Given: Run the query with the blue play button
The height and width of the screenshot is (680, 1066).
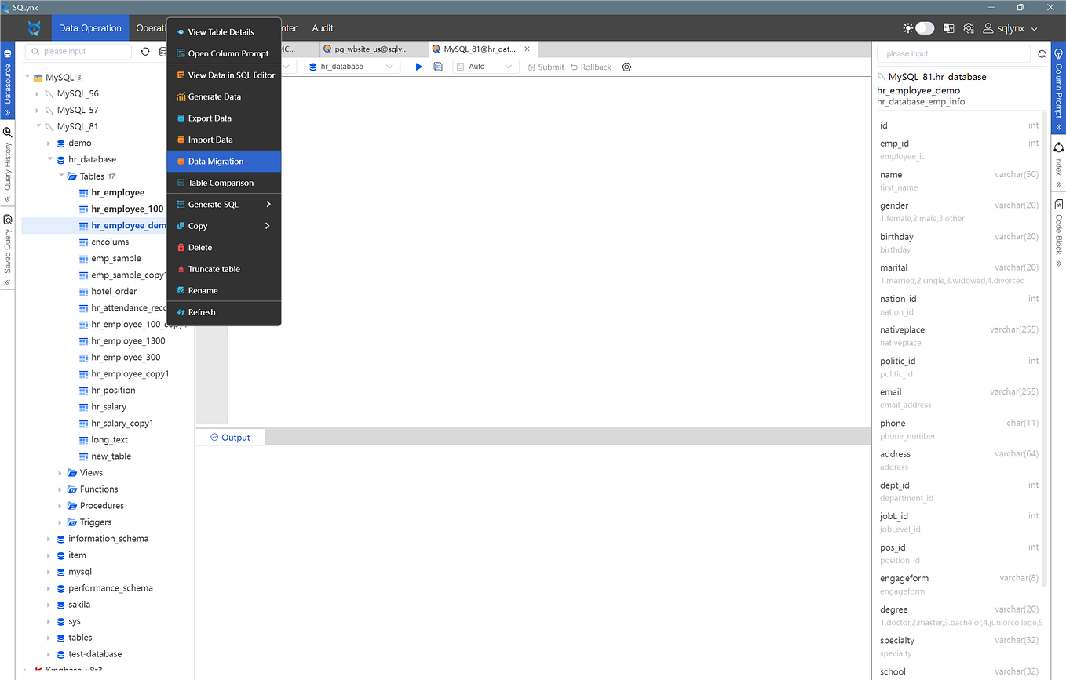Looking at the screenshot, I should (x=418, y=67).
